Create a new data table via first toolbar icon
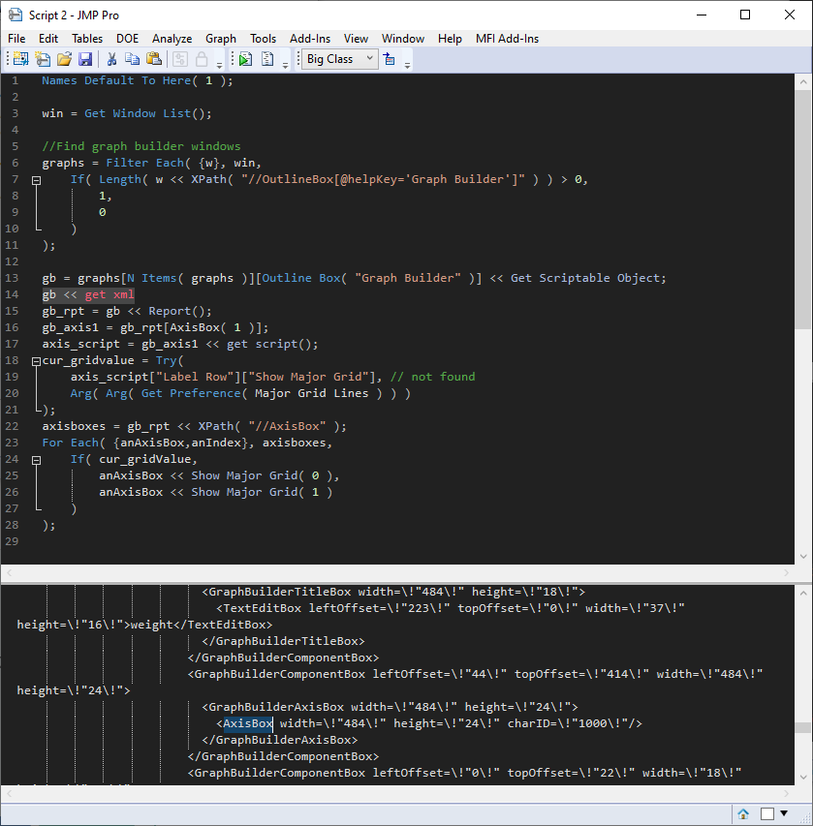Screen dimensions: 813x826 (19, 58)
